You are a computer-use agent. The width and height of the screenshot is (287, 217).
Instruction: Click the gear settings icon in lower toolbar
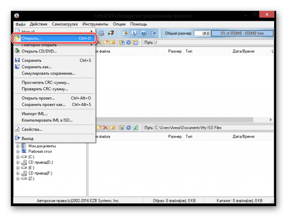(128, 128)
